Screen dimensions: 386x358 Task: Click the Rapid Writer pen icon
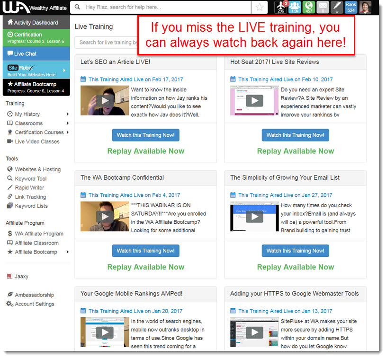[x=10, y=187]
